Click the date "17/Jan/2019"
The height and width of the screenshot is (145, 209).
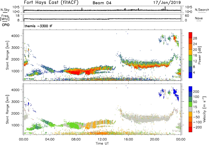[167, 2]
